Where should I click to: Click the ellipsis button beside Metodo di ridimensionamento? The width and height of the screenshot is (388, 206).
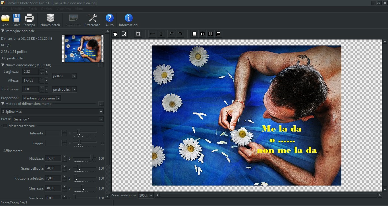point(101,104)
